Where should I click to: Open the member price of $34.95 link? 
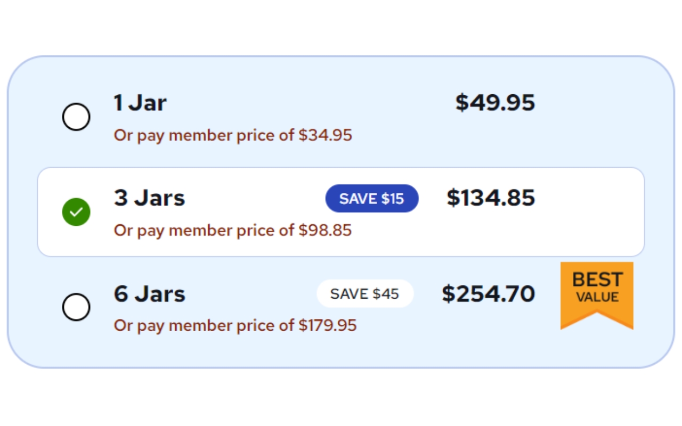tap(233, 135)
